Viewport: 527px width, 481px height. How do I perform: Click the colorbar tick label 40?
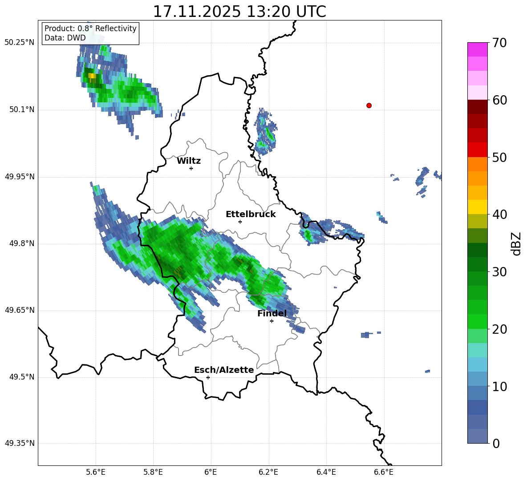point(499,214)
